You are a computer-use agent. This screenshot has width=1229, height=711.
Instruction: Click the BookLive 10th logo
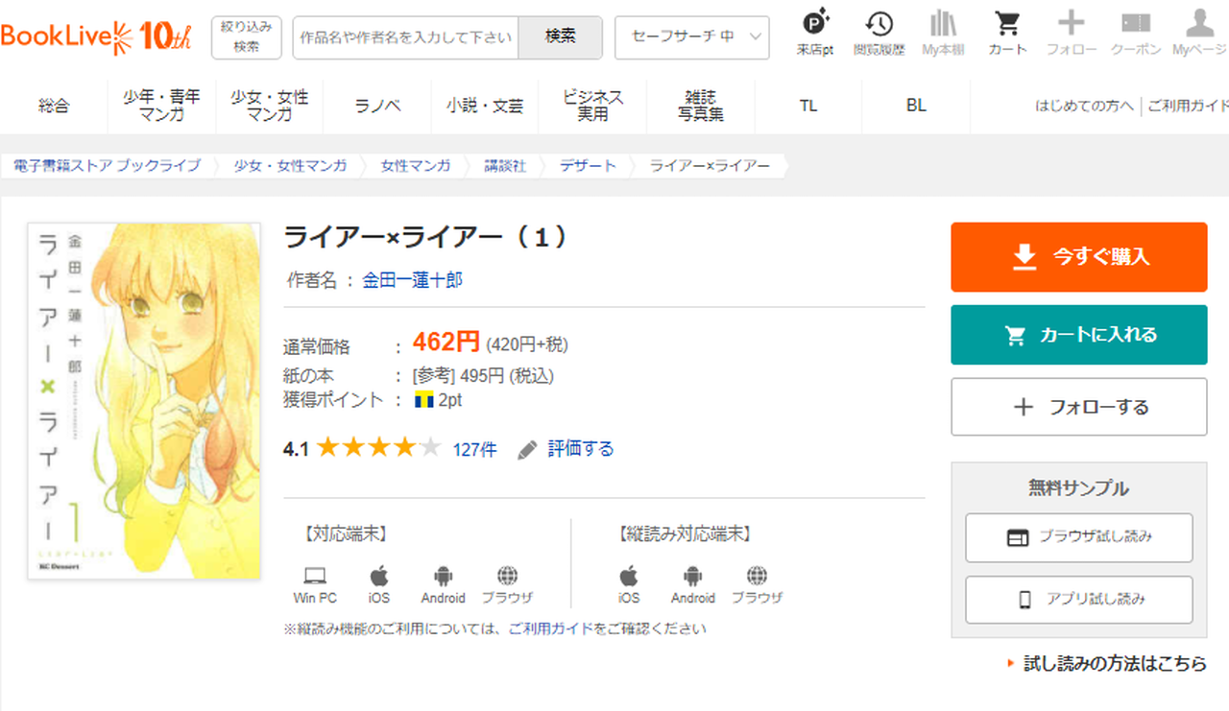96,36
